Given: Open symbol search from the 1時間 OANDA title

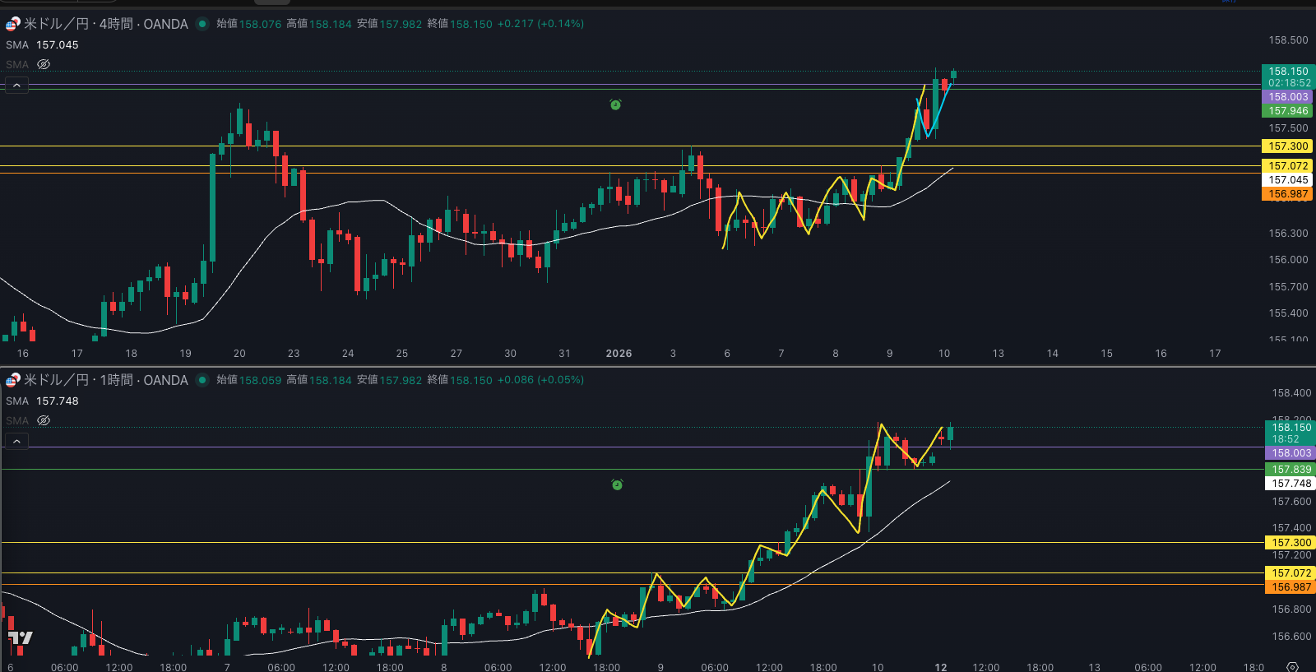Looking at the screenshot, I should [107, 380].
